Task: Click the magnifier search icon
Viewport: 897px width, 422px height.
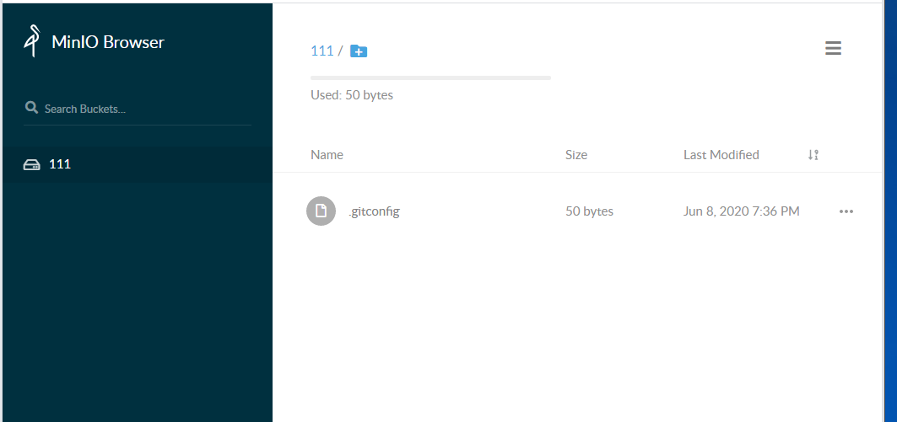Action: click(x=32, y=108)
